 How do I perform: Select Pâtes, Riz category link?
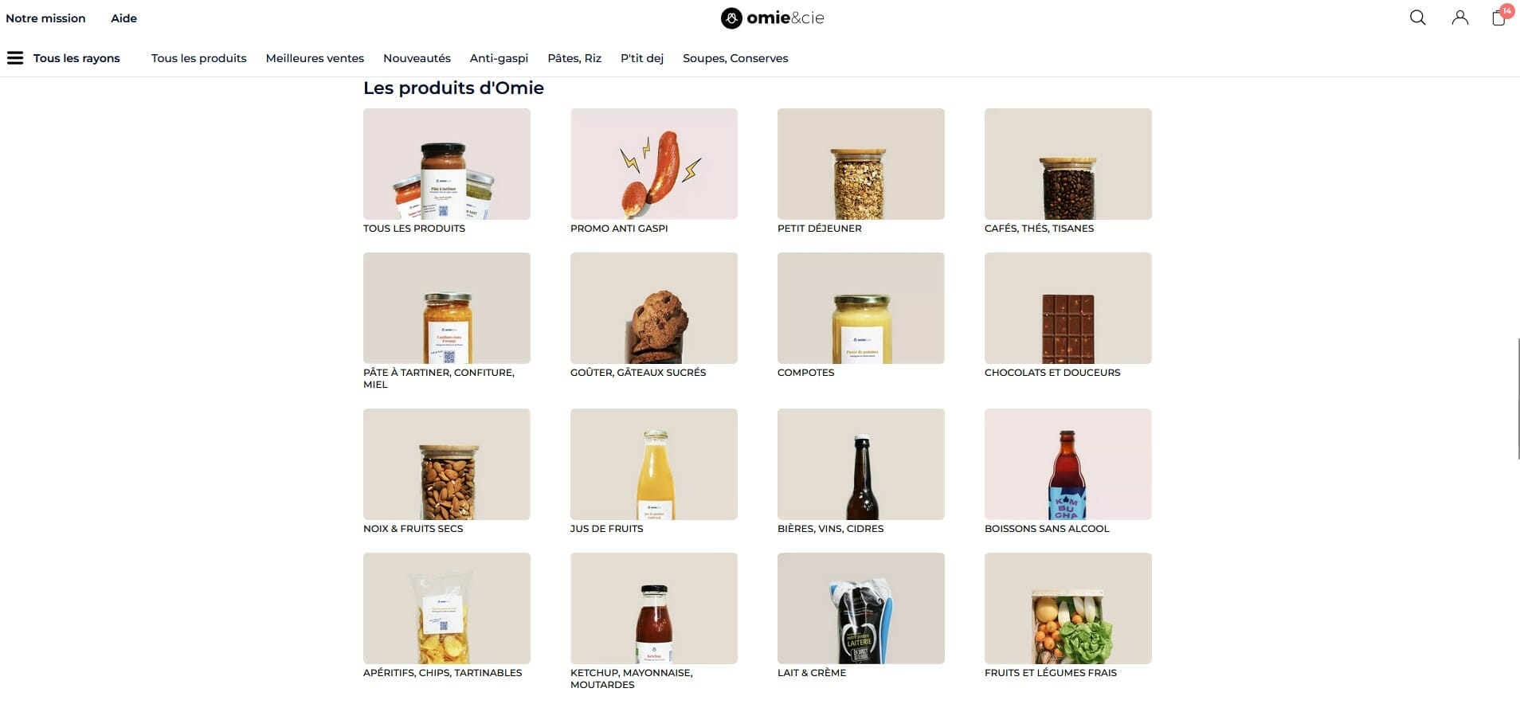pyautogui.click(x=574, y=58)
